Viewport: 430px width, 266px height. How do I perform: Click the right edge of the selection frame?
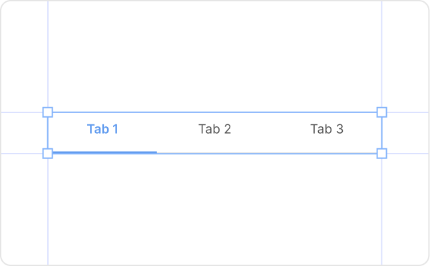tap(381, 133)
